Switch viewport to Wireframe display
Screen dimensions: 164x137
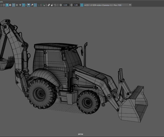tap(4, 5)
